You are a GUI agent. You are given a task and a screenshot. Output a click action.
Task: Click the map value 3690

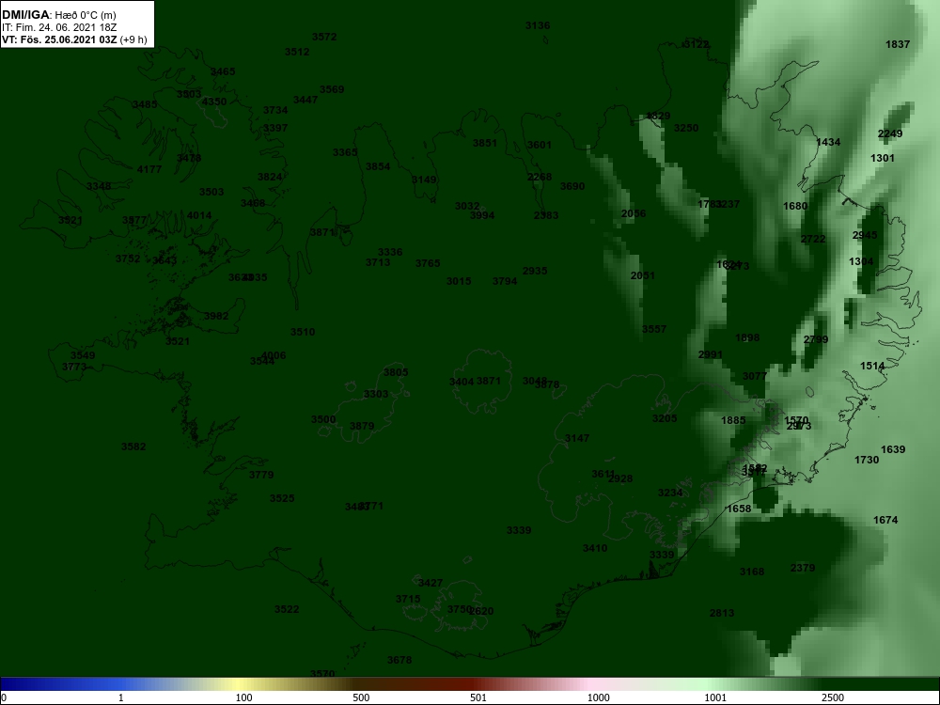[572, 186]
